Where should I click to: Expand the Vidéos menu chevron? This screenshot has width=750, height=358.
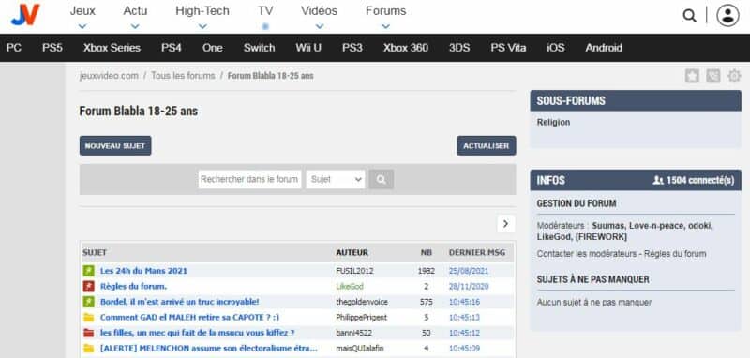(319, 26)
